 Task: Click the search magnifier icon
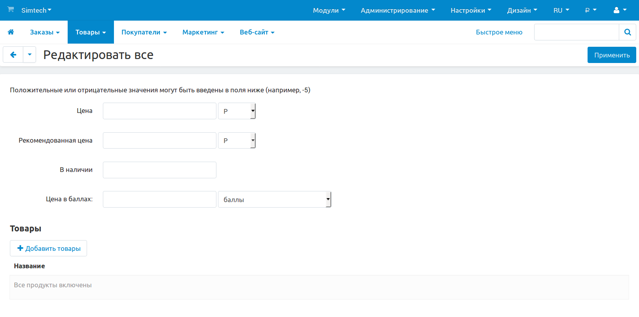627,32
